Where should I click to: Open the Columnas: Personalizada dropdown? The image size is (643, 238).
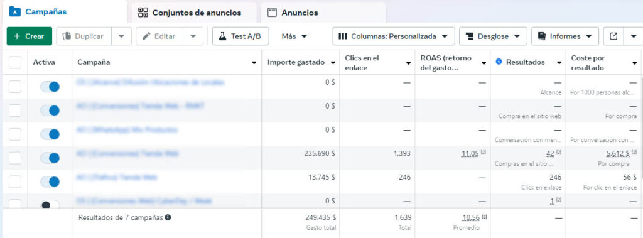tap(394, 36)
